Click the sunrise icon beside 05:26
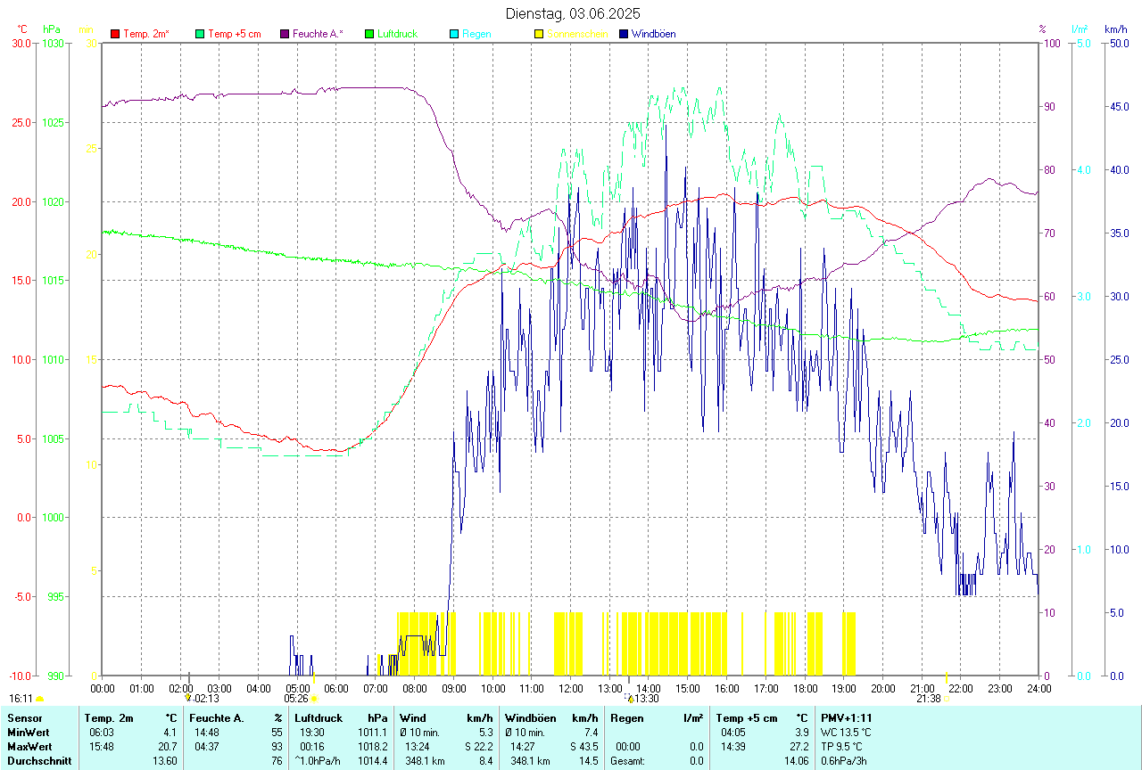This screenshot has height=770, width=1142. pyautogui.click(x=314, y=700)
